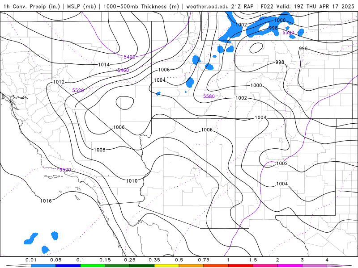Click the dark green 0.25–0.35 legend swatch

click(142, 266)
